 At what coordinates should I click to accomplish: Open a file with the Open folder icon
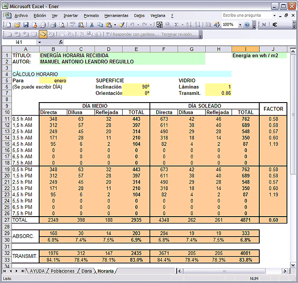pyautogui.click(x=17, y=25)
